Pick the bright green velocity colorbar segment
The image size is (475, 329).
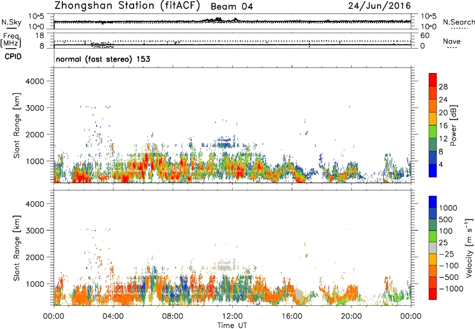(433, 236)
